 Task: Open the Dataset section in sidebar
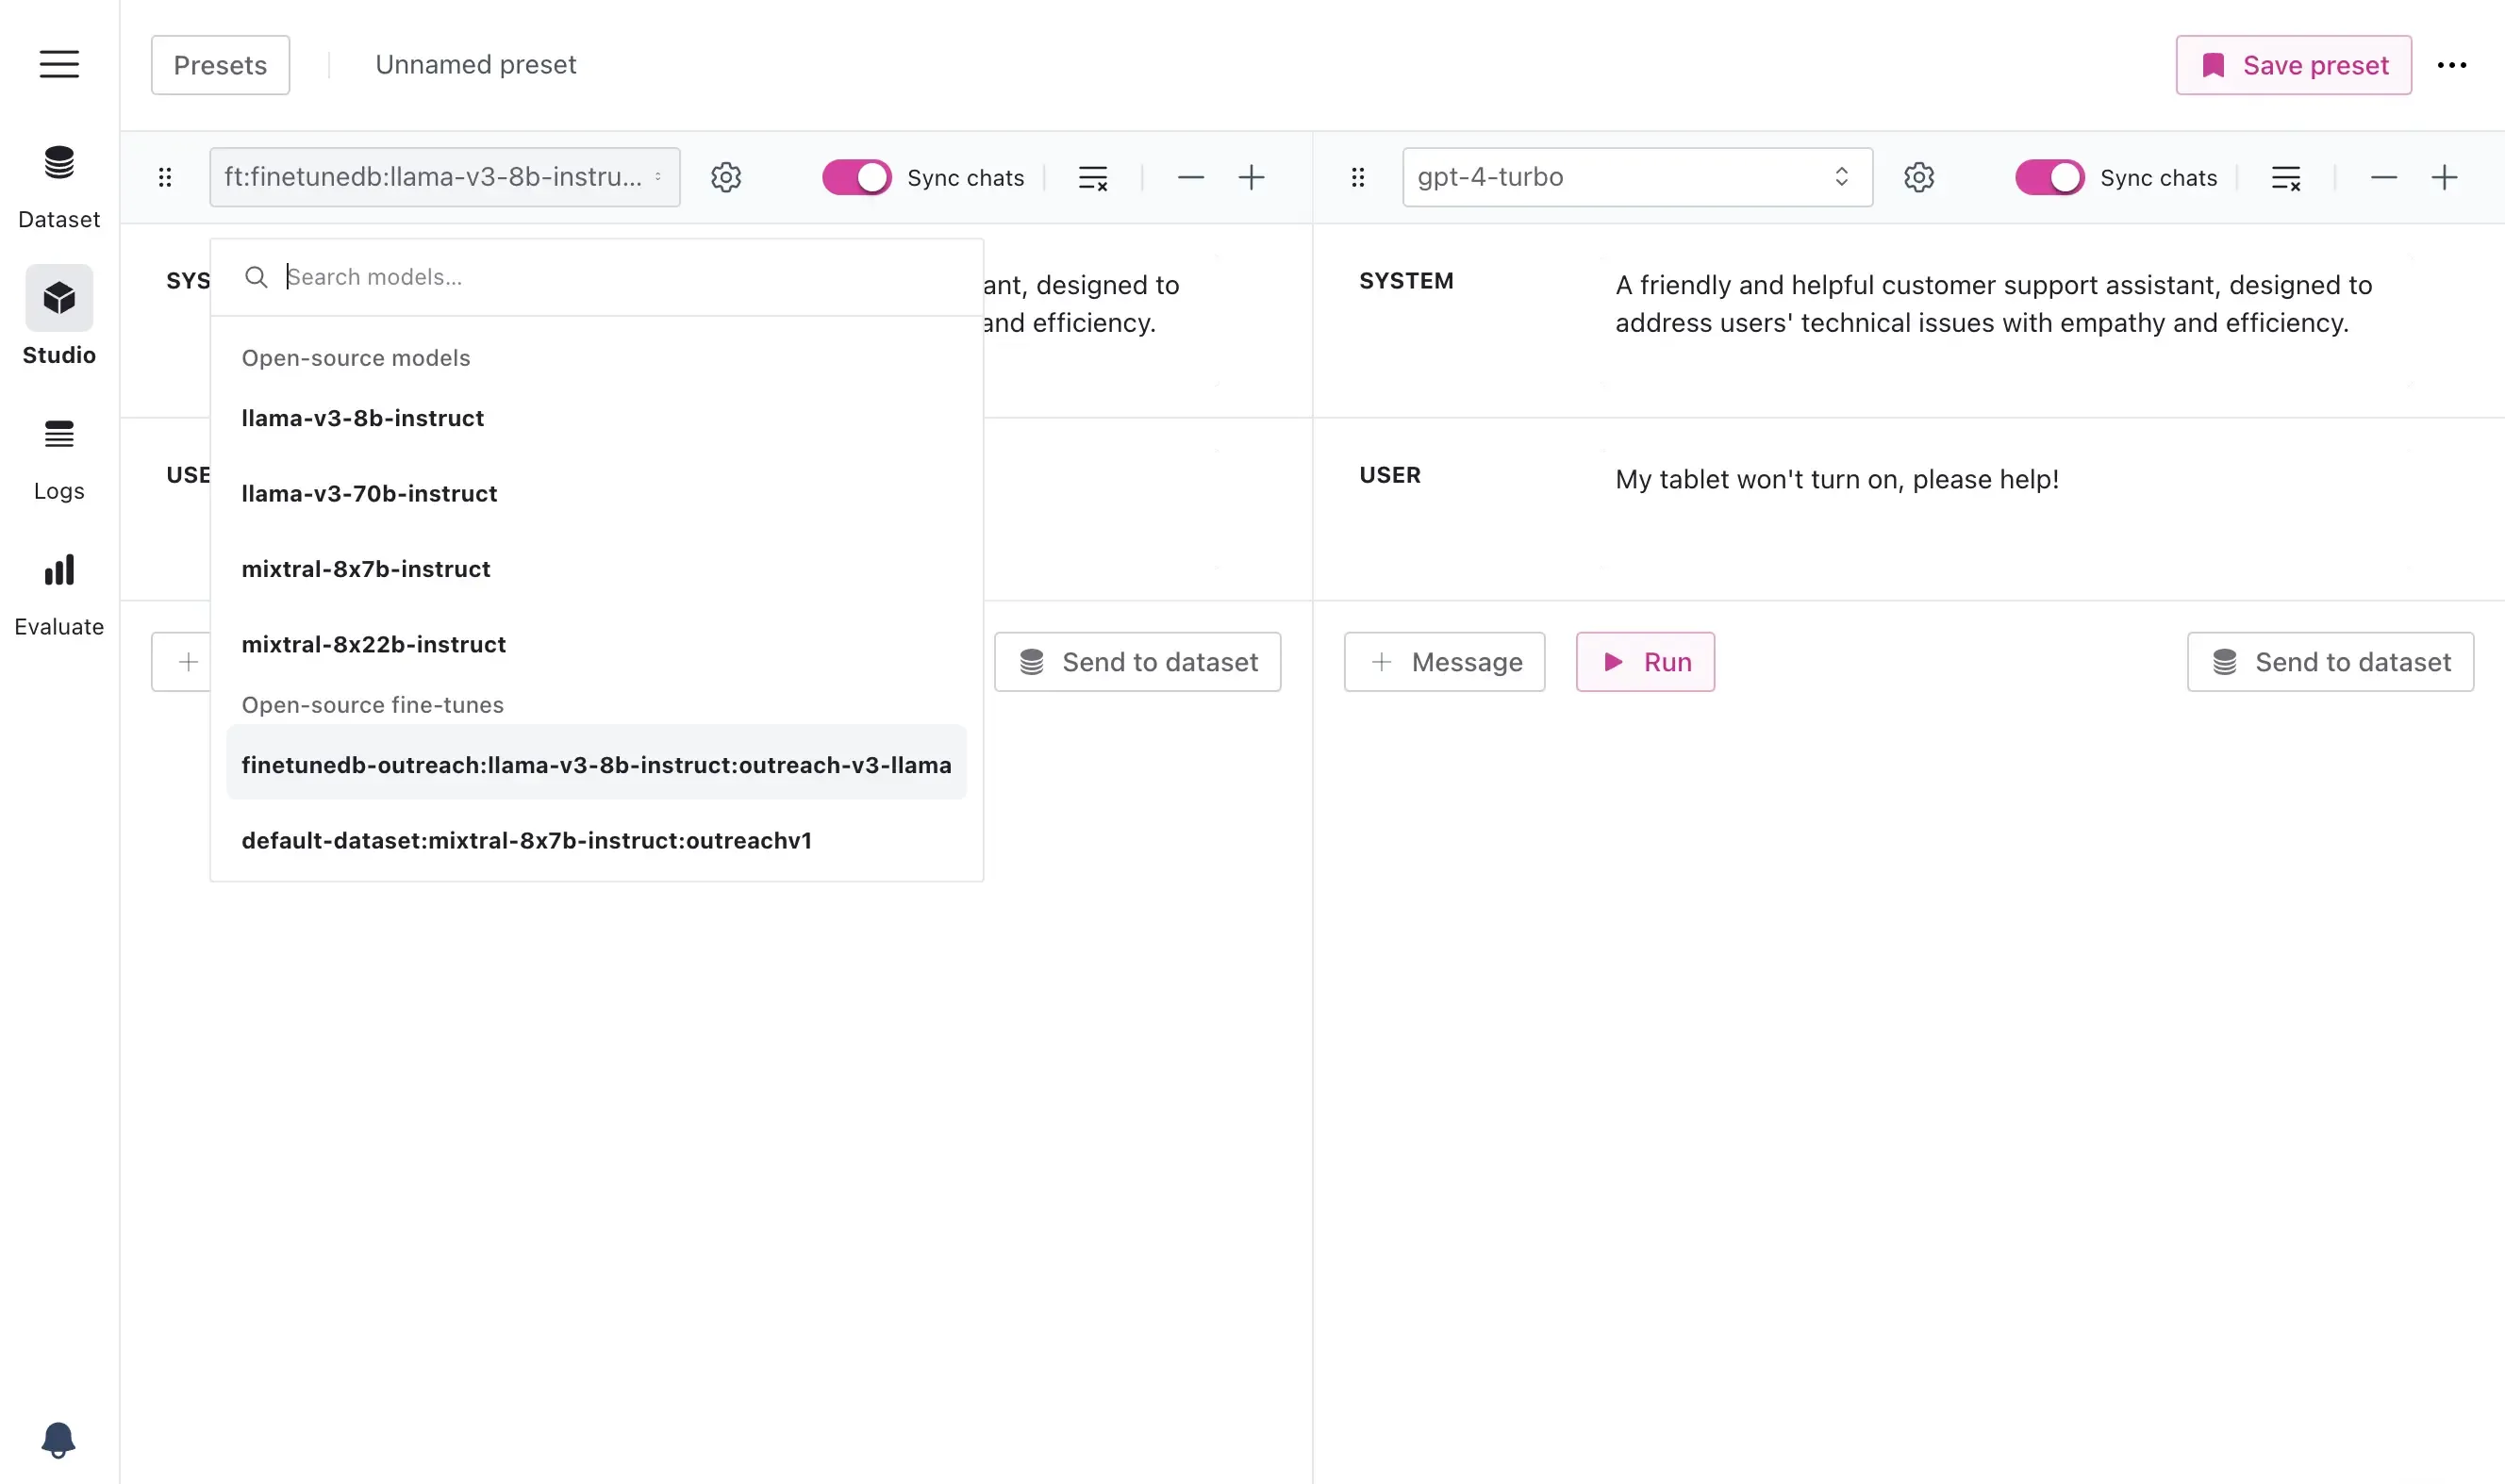(59, 185)
